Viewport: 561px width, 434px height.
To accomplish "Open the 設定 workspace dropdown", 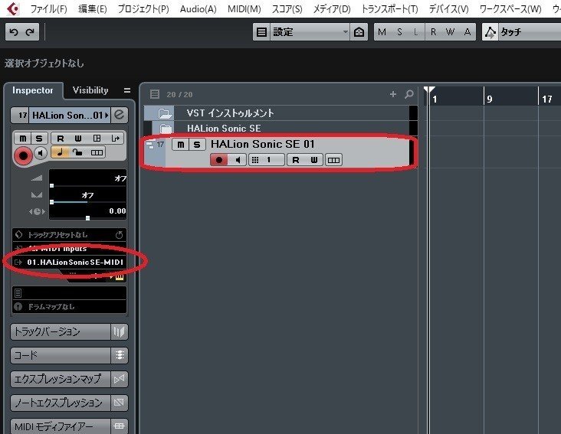I will pos(310,32).
